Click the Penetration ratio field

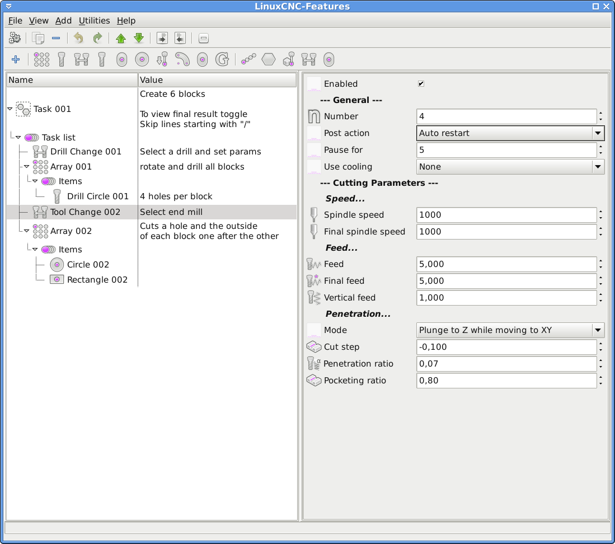(x=506, y=364)
